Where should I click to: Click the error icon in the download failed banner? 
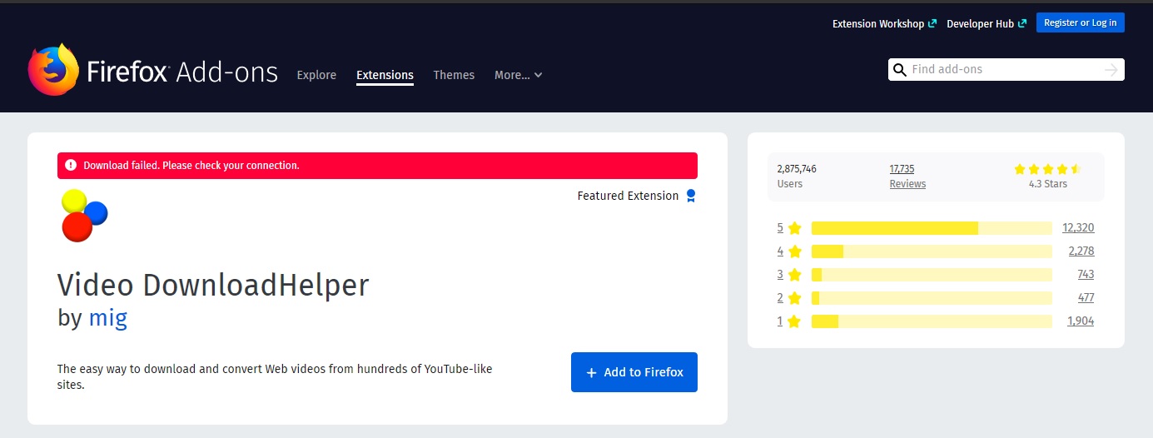[x=71, y=165]
